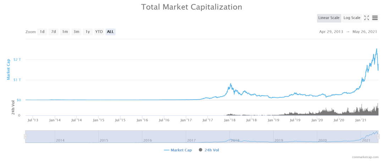383x161 pixels.
Task: Open the chart hamburger menu
Action: tap(375, 18)
